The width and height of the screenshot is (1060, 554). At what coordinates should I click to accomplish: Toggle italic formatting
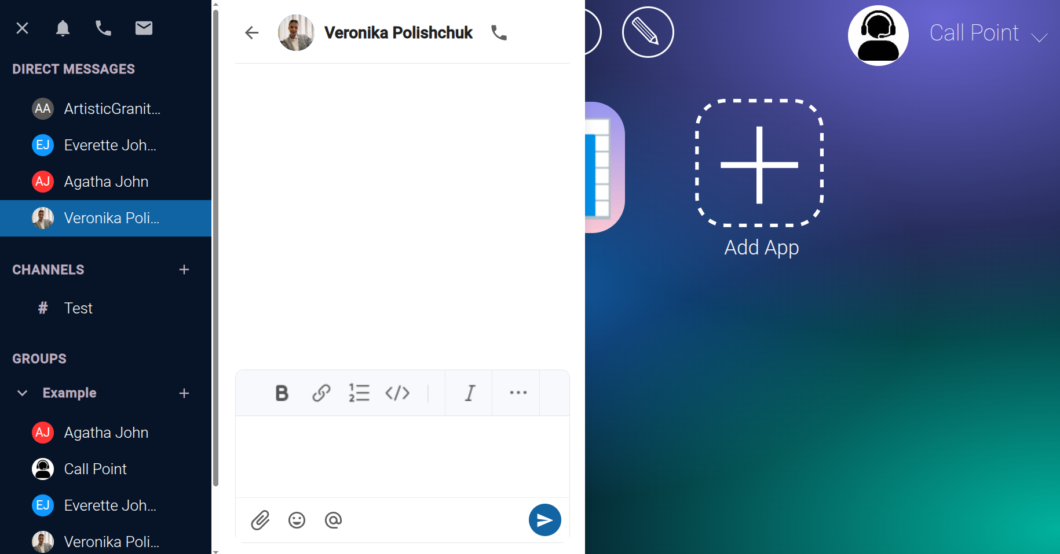(x=470, y=393)
